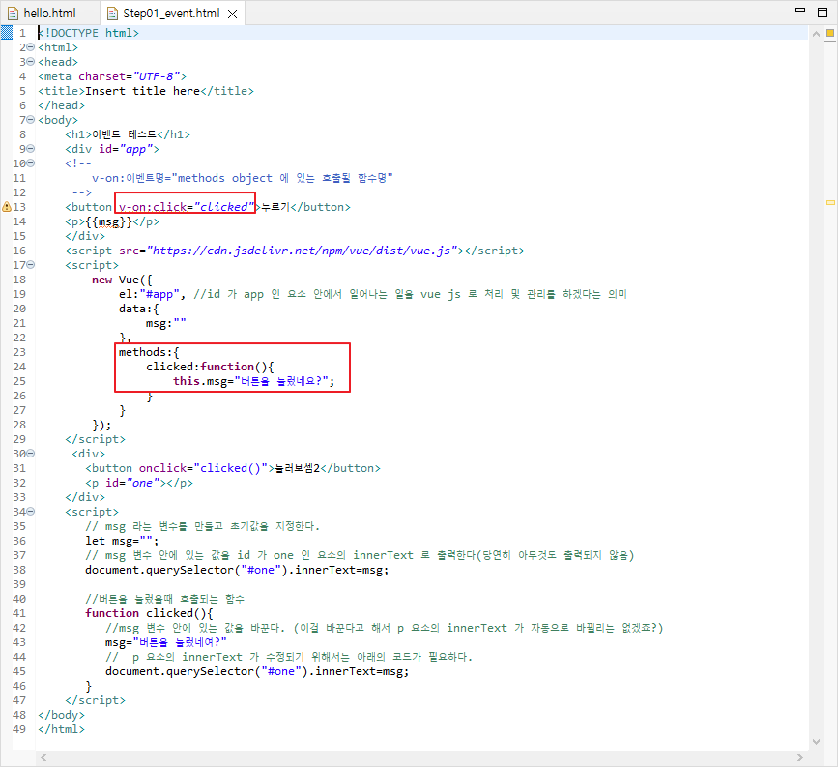
Task: Click line number 20 in the gutter
Action: coord(19,309)
